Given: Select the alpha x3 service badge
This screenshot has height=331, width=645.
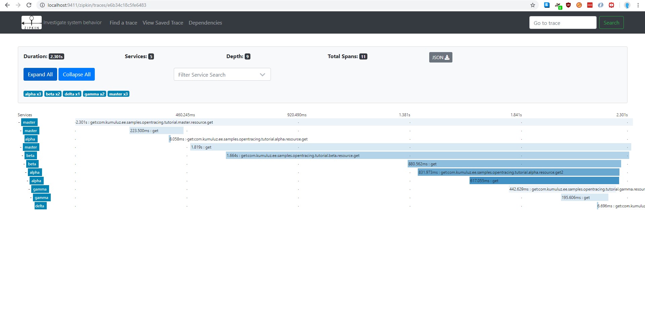Looking at the screenshot, I should pyautogui.click(x=33, y=94).
